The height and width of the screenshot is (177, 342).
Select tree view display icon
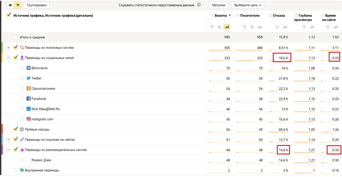click(18, 5)
